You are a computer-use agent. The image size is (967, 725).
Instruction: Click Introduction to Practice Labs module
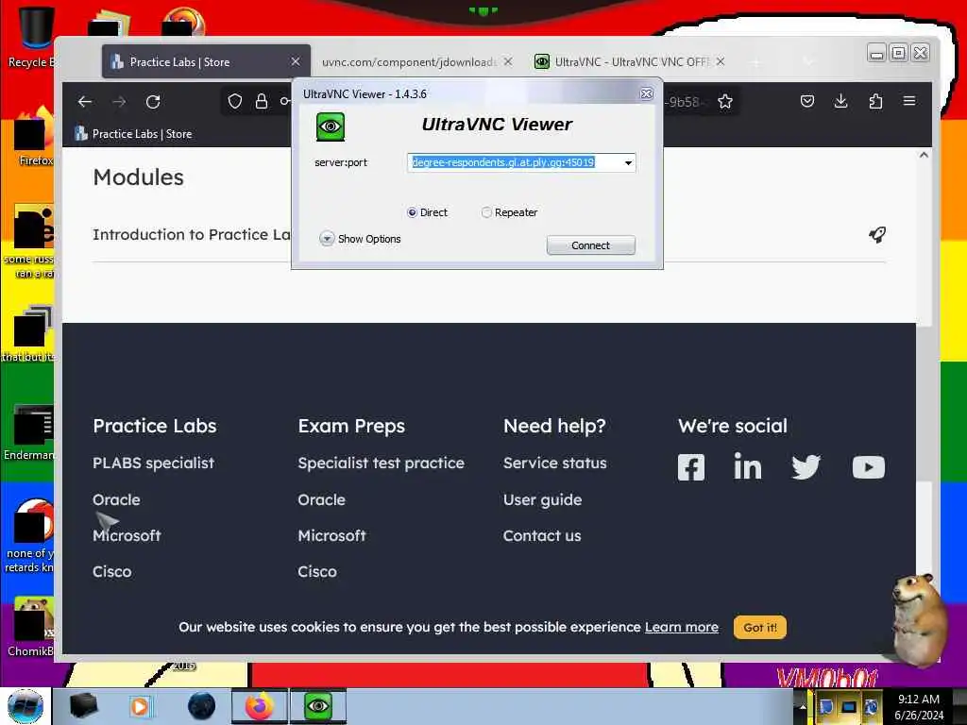click(191, 235)
